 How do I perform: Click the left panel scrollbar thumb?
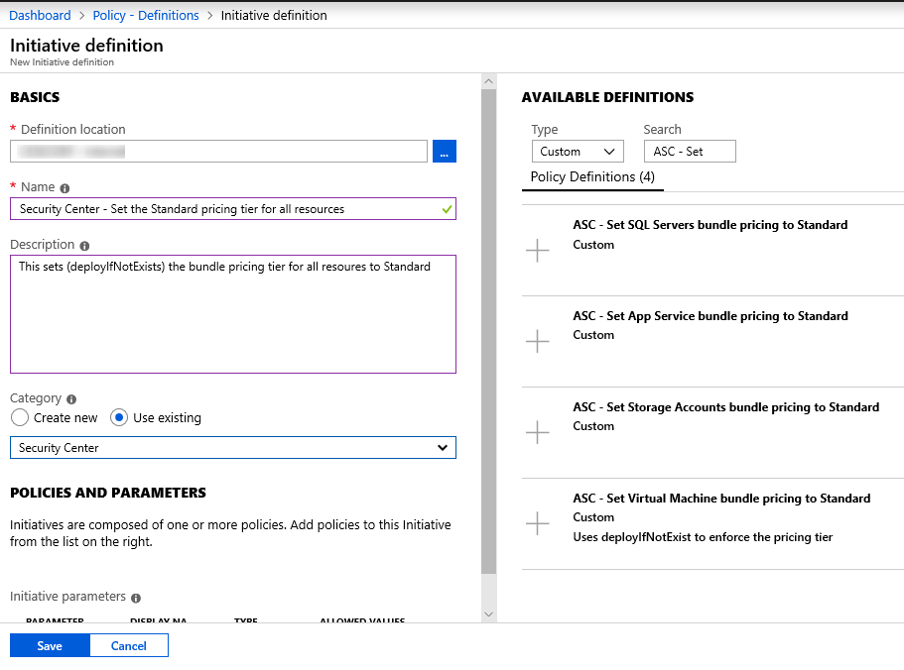point(489,331)
